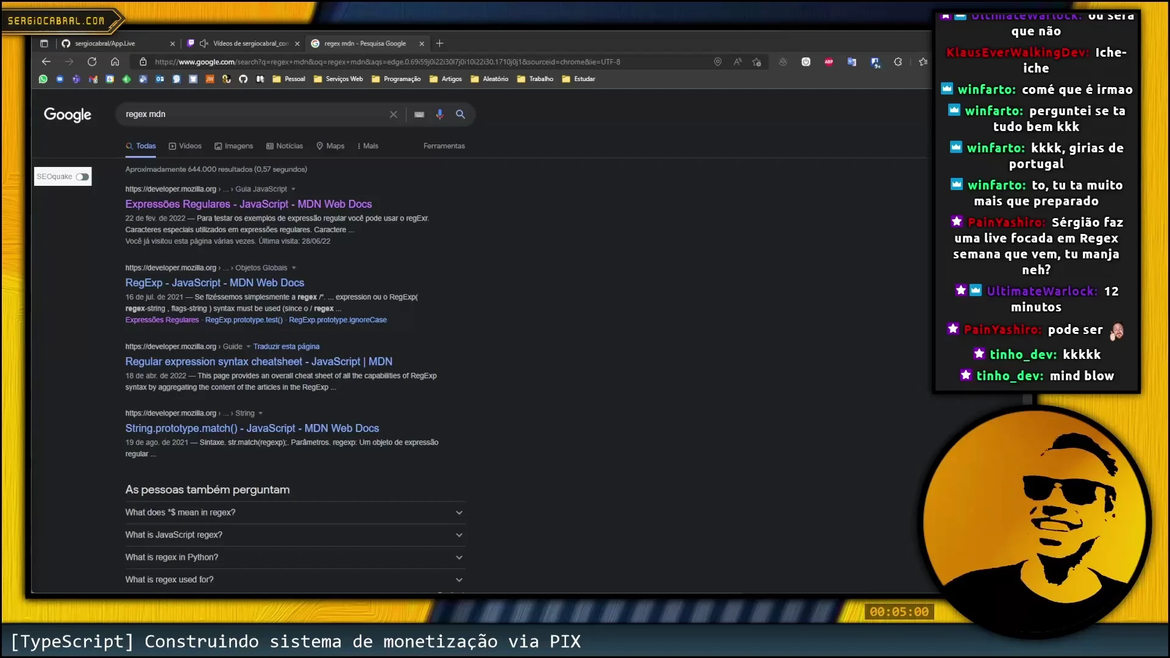Image resolution: width=1170 pixels, height=658 pixels.
Task: Open the Adblock Plus extension icon
Action: (829, 62)
